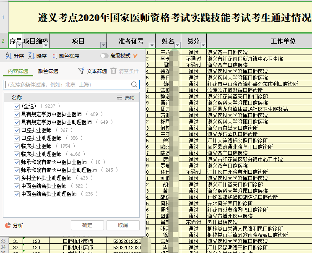The height and width of the screenshot is (253, 312).
Task: Toggle the 高级模式 advanced mode switch
Action: pyautogui.click(x=104, y=56)
